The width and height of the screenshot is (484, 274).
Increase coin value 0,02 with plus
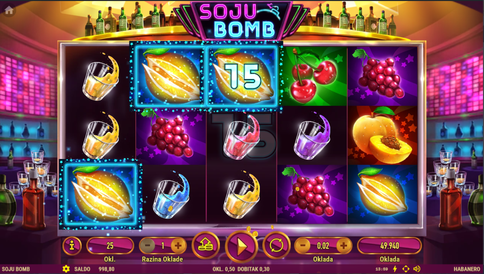coord(344,246)
